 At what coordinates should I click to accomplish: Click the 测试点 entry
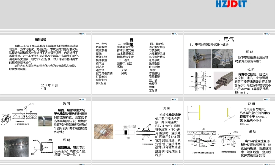100,67
